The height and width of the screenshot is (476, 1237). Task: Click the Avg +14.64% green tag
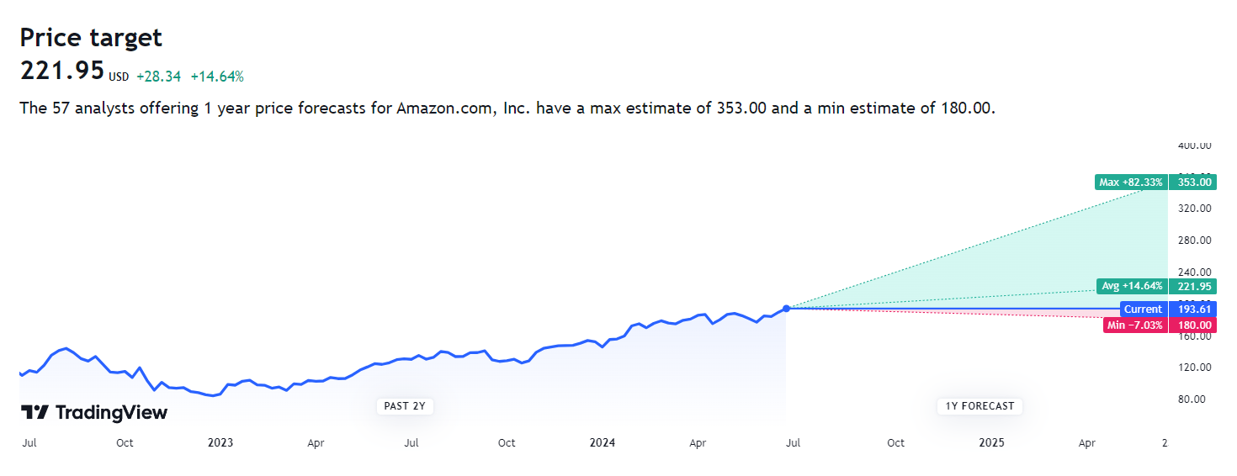pyautogui.click(x=1132, y=286)
